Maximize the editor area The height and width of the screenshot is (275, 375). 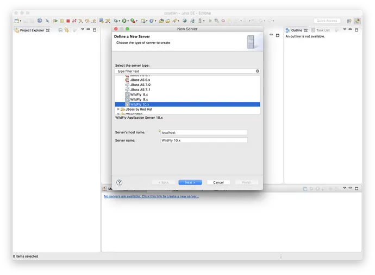click(x=278, y=35)
